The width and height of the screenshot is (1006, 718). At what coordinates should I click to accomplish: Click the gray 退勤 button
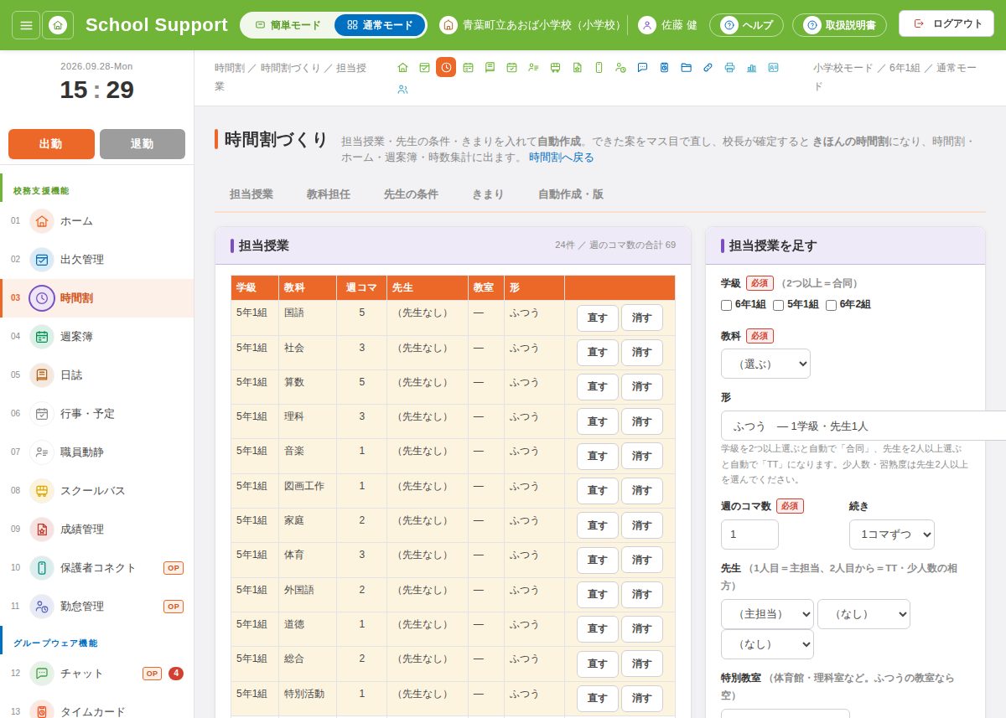coord(143,144)
